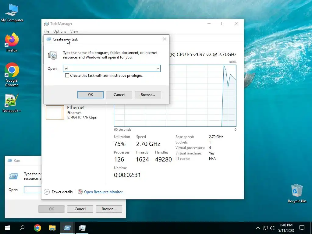Viewport: 312px width, 234px height.
Task: Open Chrome from the taskbar
Action: coord(37,228)
